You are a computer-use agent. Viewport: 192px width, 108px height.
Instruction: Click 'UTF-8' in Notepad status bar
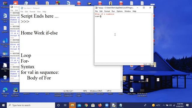(109, 91)
